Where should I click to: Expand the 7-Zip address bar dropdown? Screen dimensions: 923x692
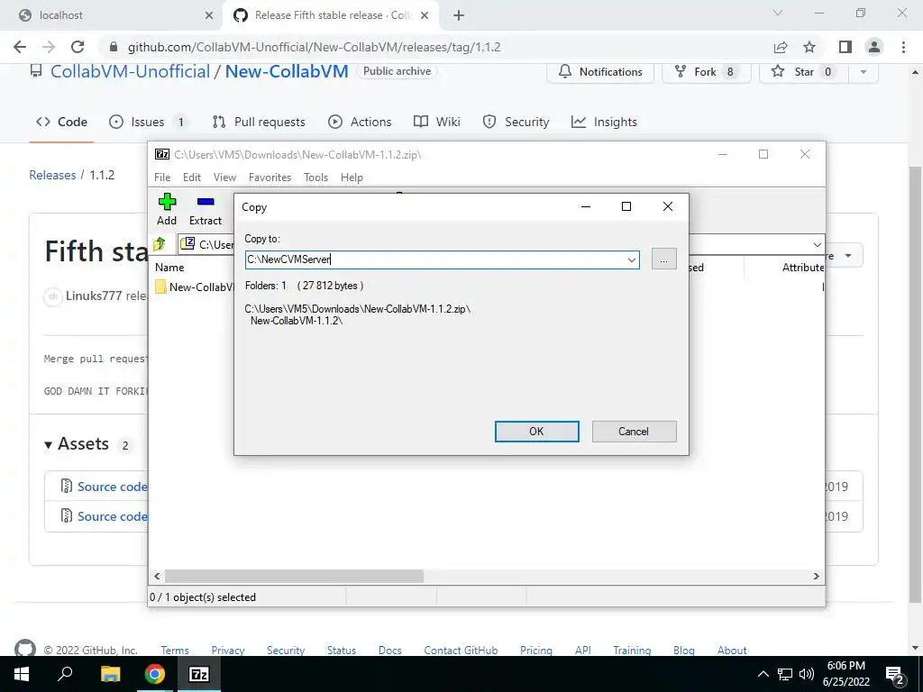coord(817,244)
